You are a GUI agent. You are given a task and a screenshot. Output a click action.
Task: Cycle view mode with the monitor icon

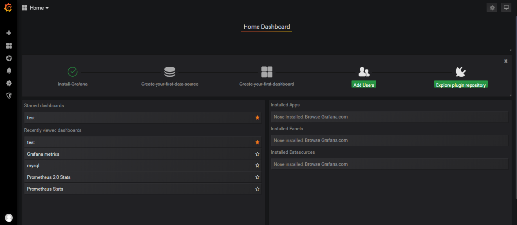point(506,8)
